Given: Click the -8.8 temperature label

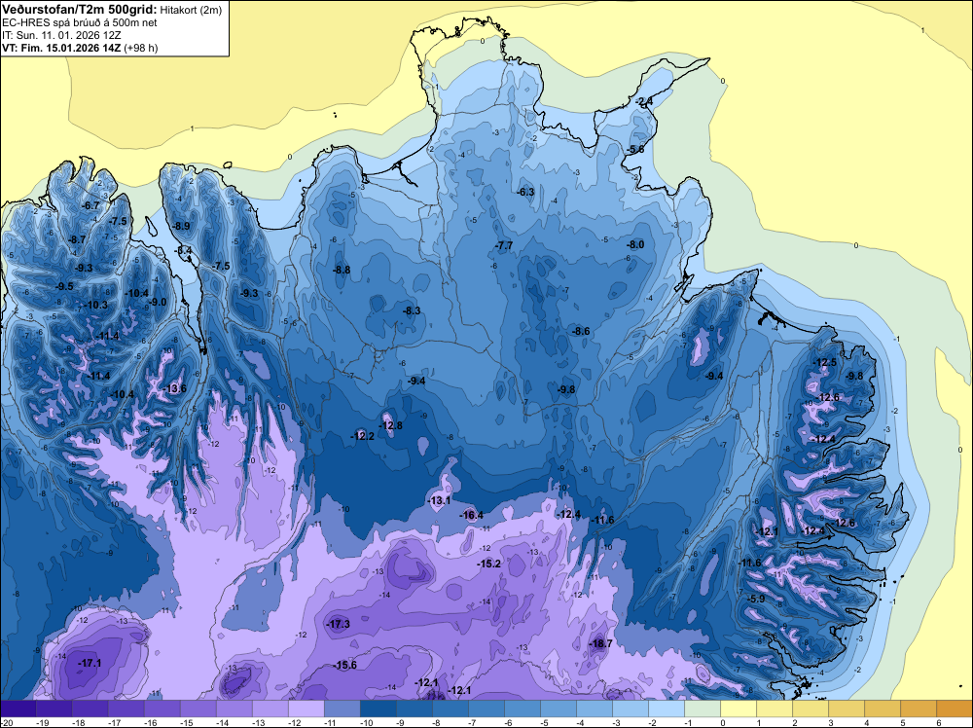Looking at the screenshot, I should tap(342, 270).
